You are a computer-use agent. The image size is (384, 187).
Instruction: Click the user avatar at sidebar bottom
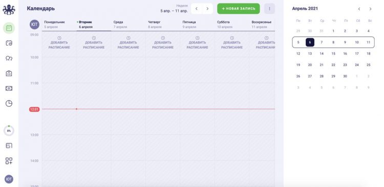(9, 179)
